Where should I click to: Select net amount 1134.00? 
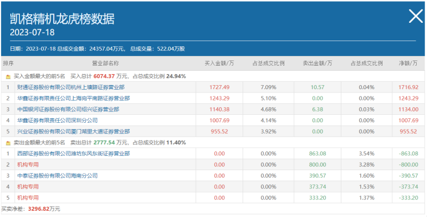tap(408, 110)
